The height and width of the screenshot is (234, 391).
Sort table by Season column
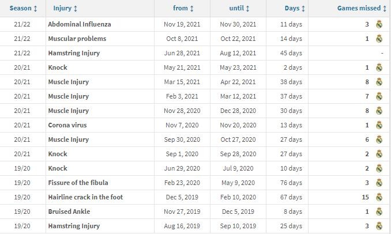point(23,8)
